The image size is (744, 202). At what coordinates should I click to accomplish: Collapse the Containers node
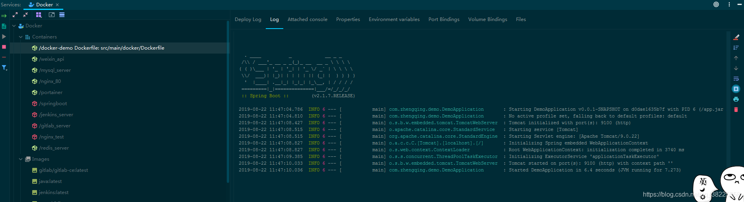pyautogui.click(x=21, y=37)
